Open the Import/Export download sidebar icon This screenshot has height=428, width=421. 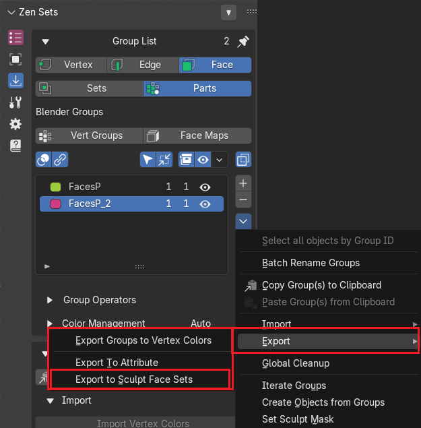click(15, 81)
